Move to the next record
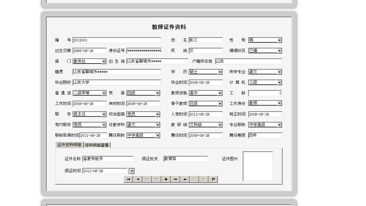This screenshot has width=366, height=206. [147, 179]
